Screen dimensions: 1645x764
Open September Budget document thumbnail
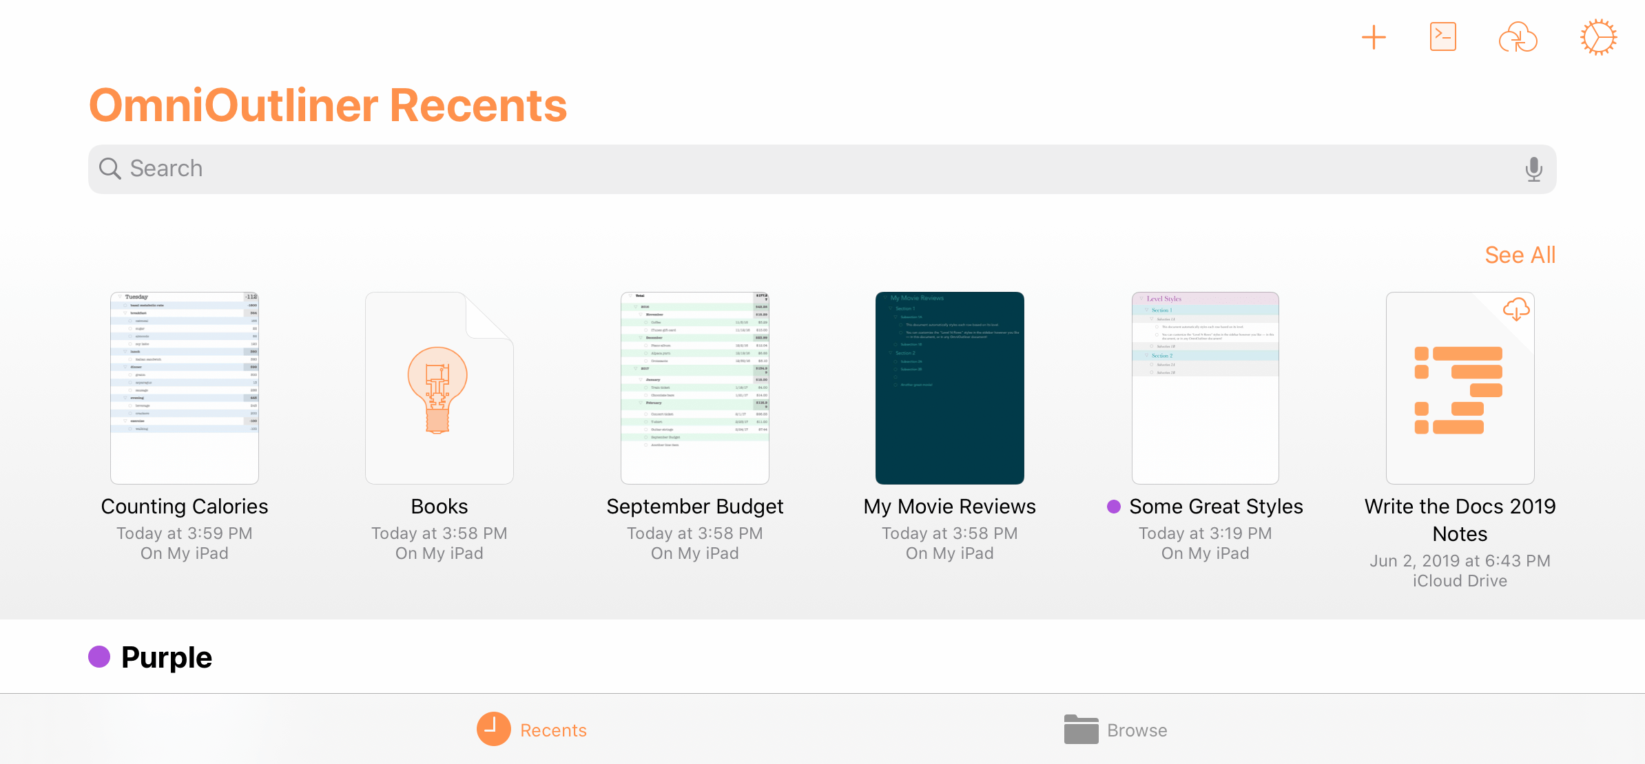coord(695,388)
